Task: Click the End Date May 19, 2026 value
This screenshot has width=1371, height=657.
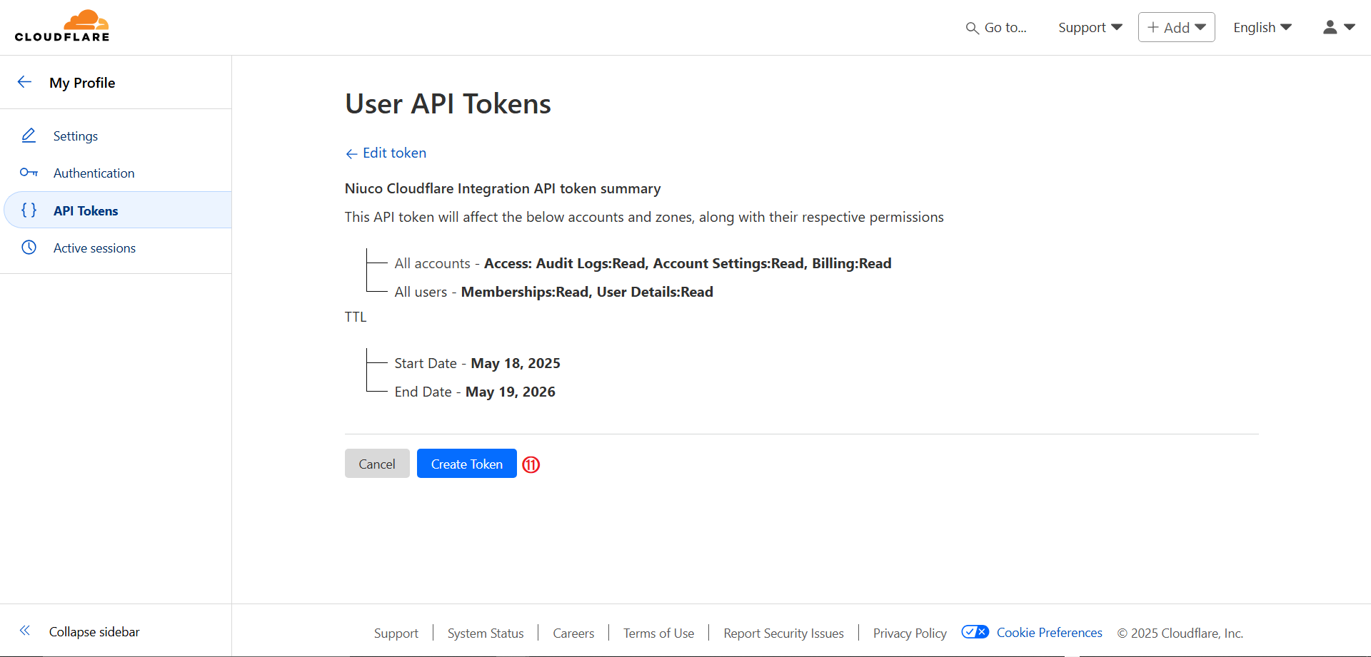Action: pos(511,392)
